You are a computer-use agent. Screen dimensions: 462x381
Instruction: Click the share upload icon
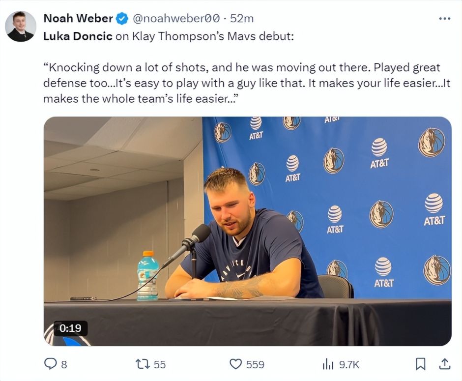tap(444, 364)
